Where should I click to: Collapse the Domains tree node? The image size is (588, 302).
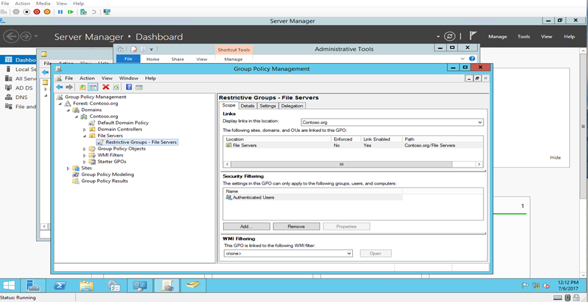pos(68,110)
